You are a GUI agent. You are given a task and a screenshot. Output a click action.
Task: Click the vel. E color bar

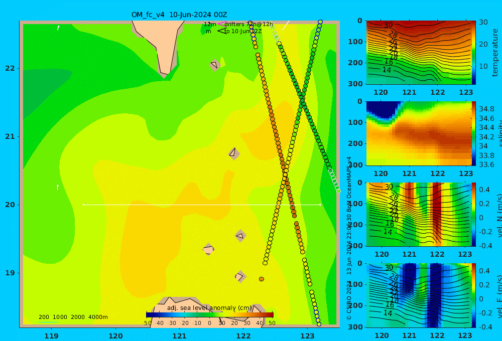tap(473, 295)
